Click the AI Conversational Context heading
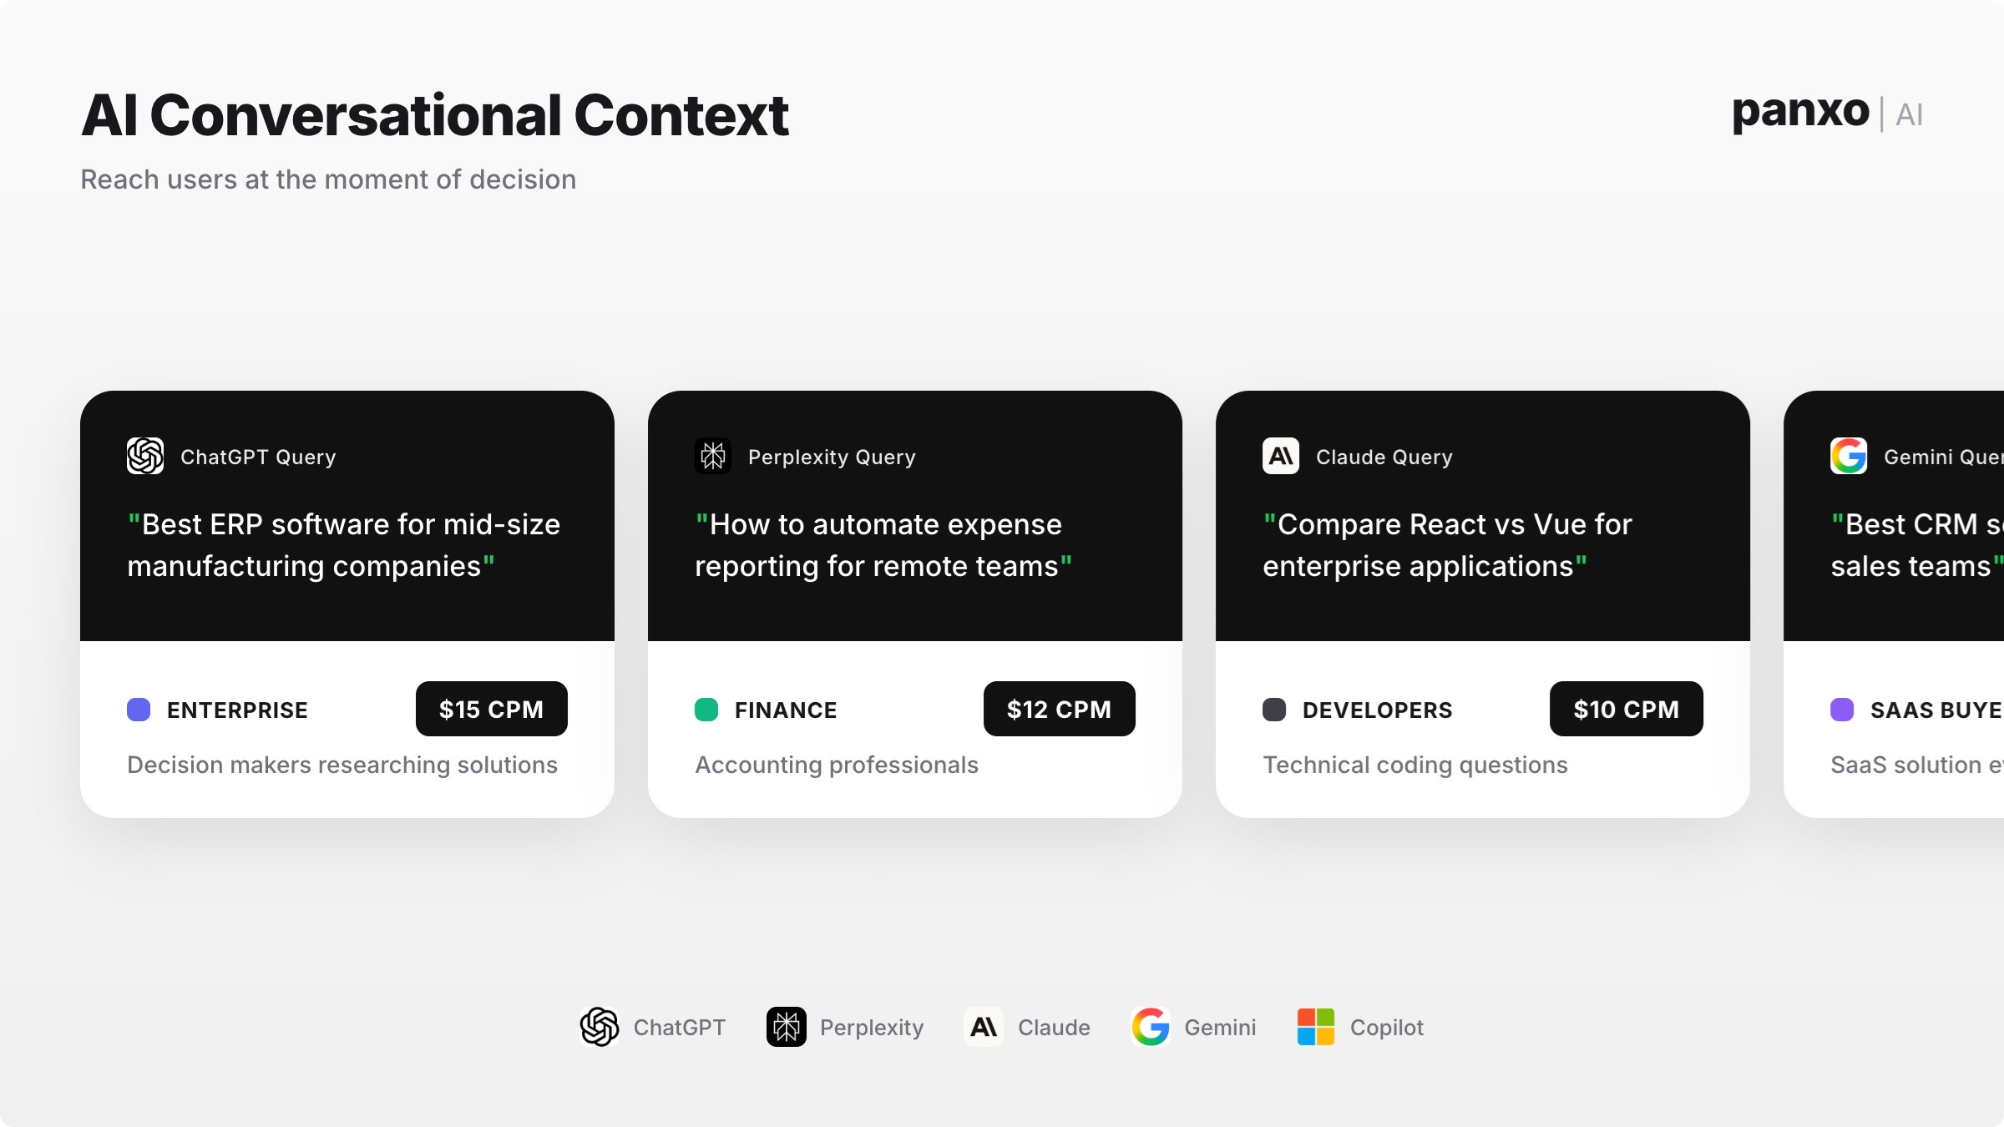The width and height of the screenshot is (2004, 1127). (434, 115)
